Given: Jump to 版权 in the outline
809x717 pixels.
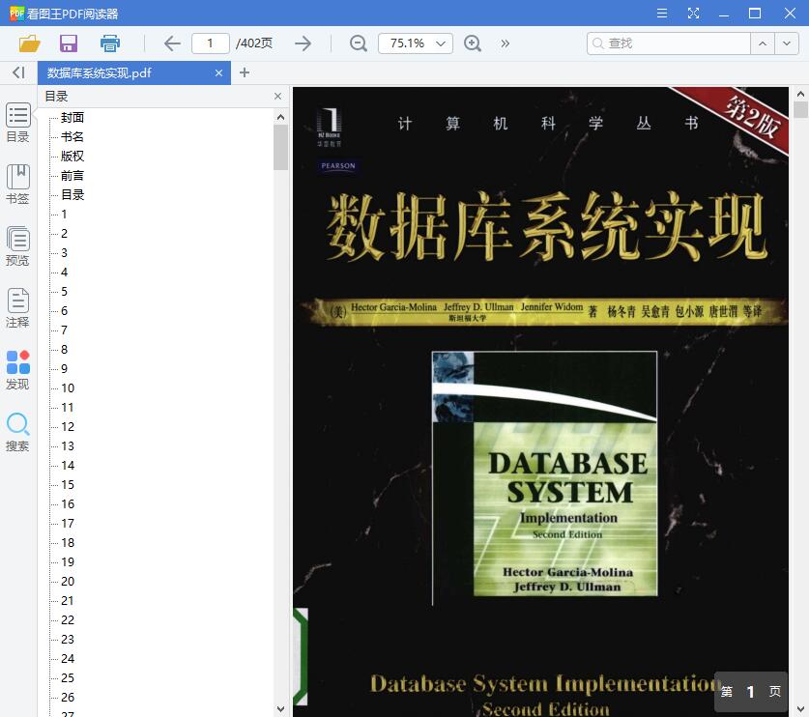Looking at the screenshot, I should pos(72,157).
